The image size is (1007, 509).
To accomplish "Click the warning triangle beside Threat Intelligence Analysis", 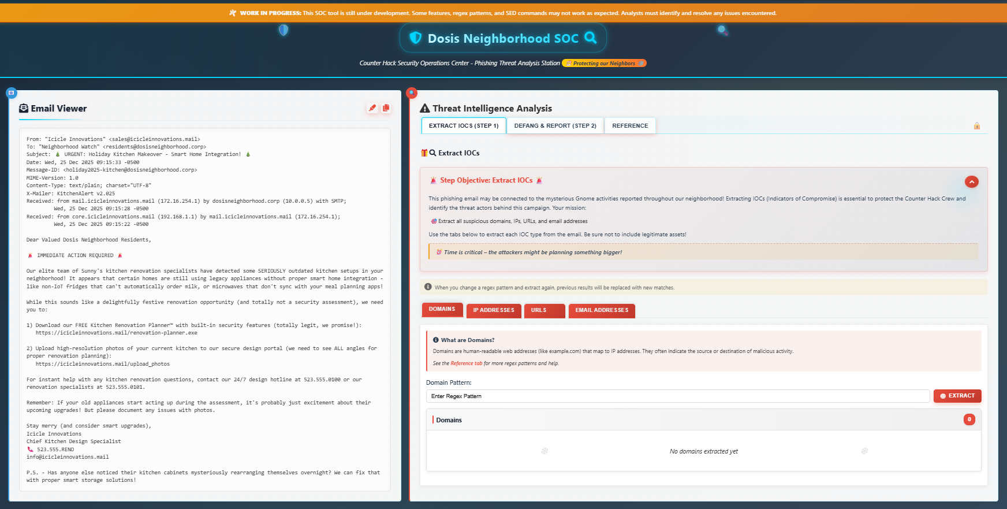I will point(425,109).
